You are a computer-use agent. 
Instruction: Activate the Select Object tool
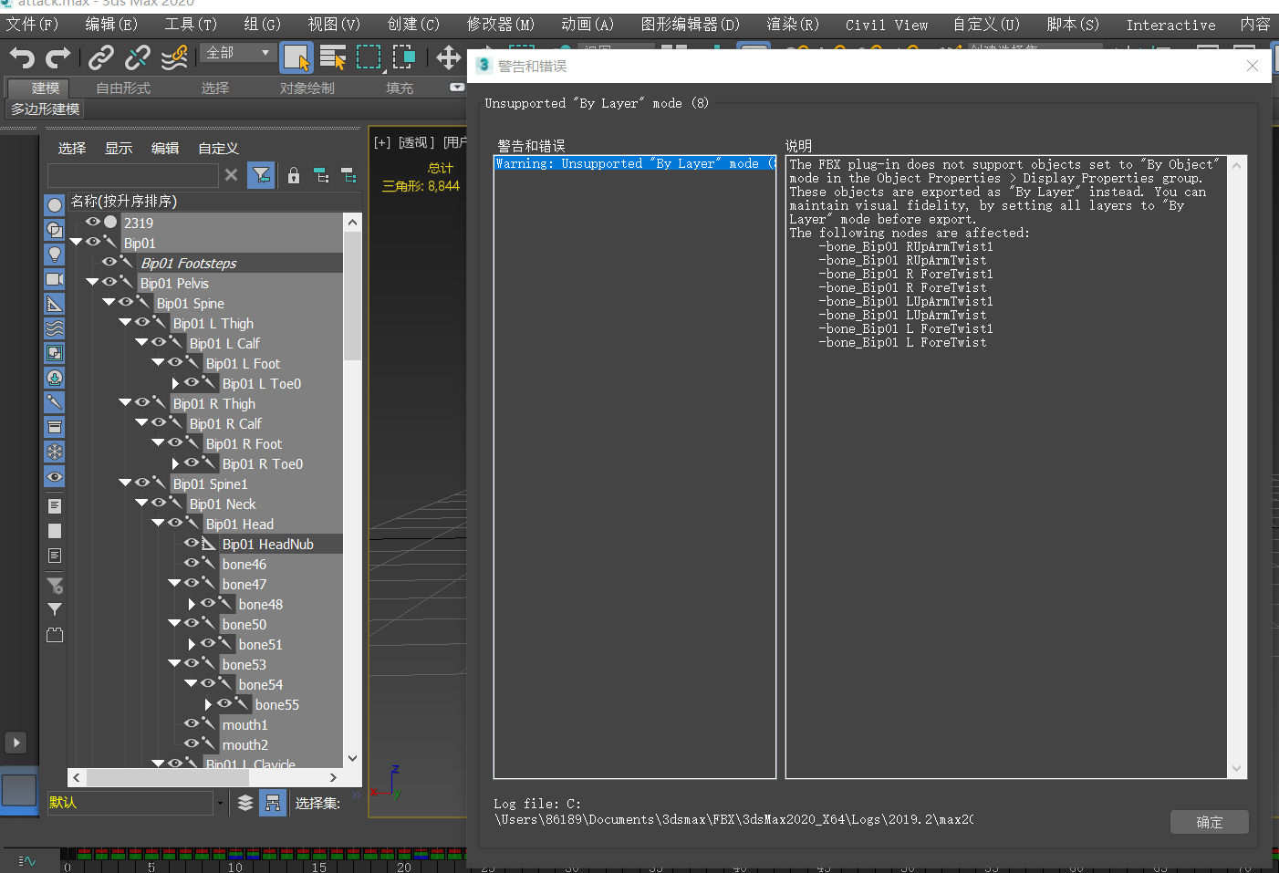pos(296,57)
